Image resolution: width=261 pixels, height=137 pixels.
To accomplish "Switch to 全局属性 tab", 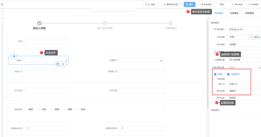I will point(234,13).
